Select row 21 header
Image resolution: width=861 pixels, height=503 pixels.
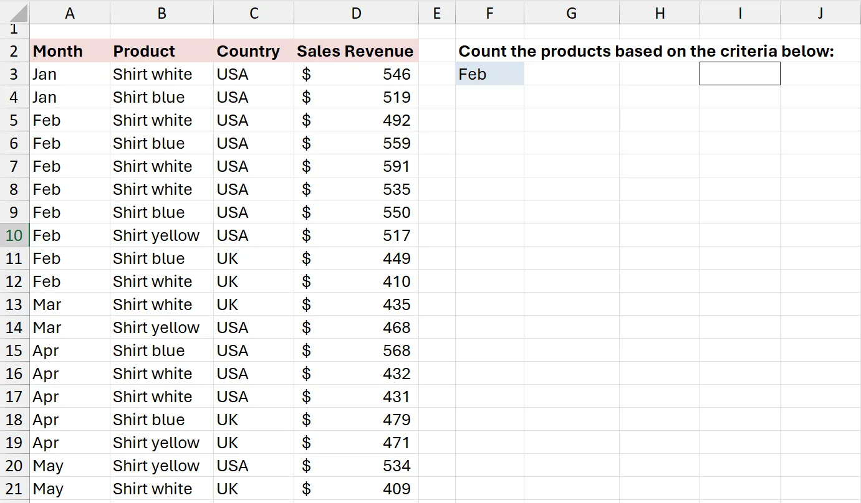pos(14,489)
